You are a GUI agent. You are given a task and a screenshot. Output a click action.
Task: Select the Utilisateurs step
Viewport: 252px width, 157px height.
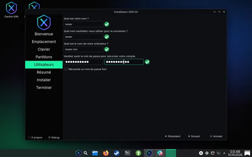(x=44, y=64)
